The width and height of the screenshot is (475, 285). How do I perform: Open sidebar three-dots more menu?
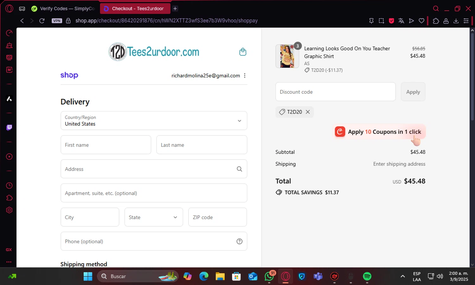[x=9, y=262]
